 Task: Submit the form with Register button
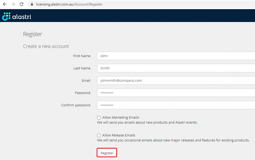pyautogui.click(x=107, y=153)
